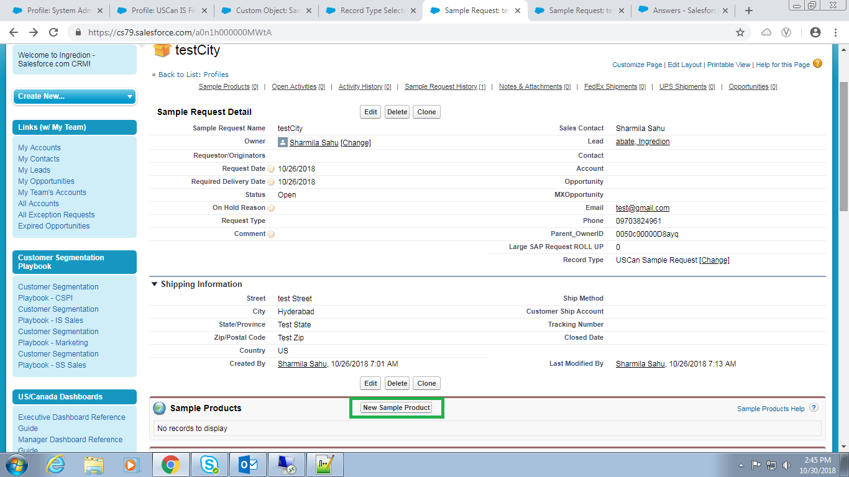The image size is (849, 477).
Task: Click the globe icon beside Sample Products heading
Action: click(160, 408)
